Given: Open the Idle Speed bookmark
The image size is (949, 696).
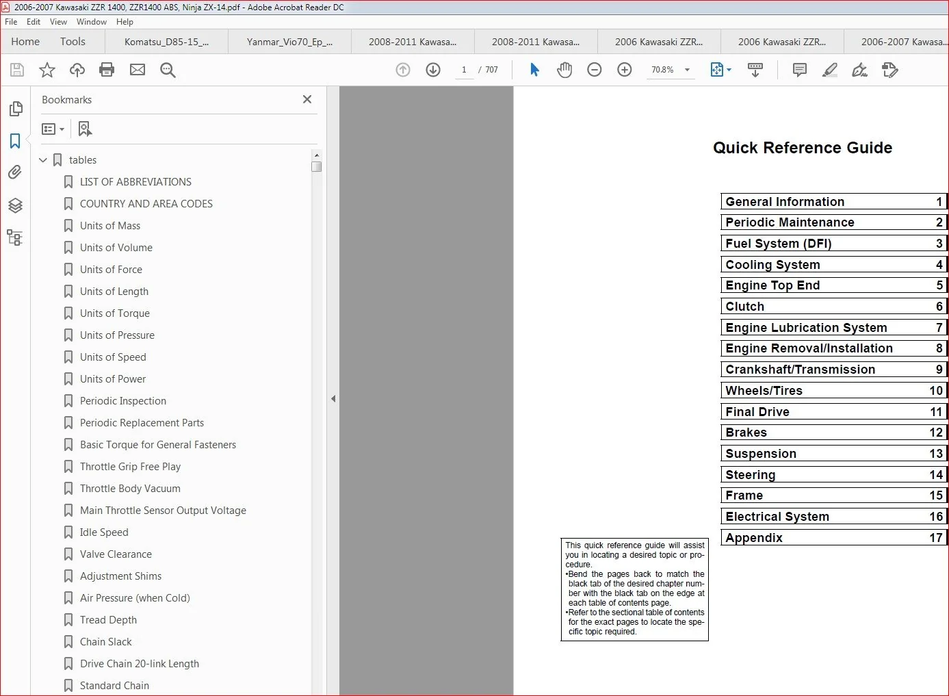Looking at the screenshot, I should (x=104, y=532).
